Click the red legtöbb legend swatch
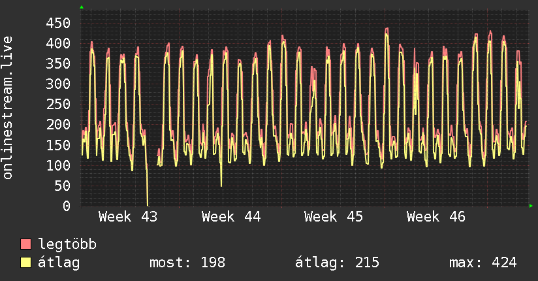Viewport: 538px width, 281px height. 26,245
